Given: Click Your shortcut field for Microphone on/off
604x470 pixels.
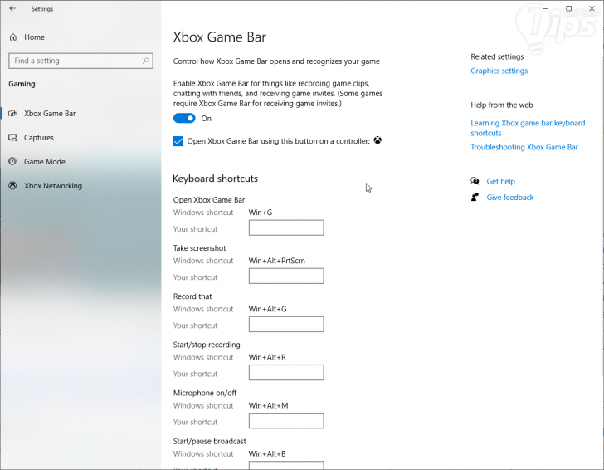Looking at the screenshot, I should pos(286,421).
